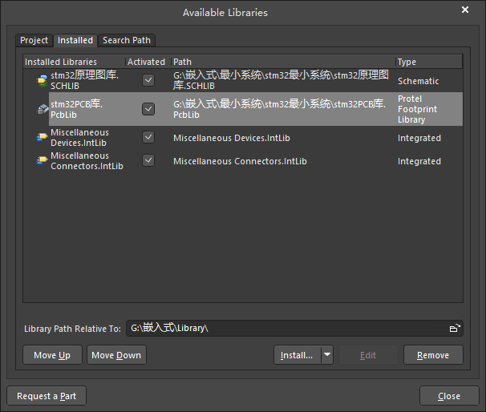Click the Activated column header

[148, 62]
